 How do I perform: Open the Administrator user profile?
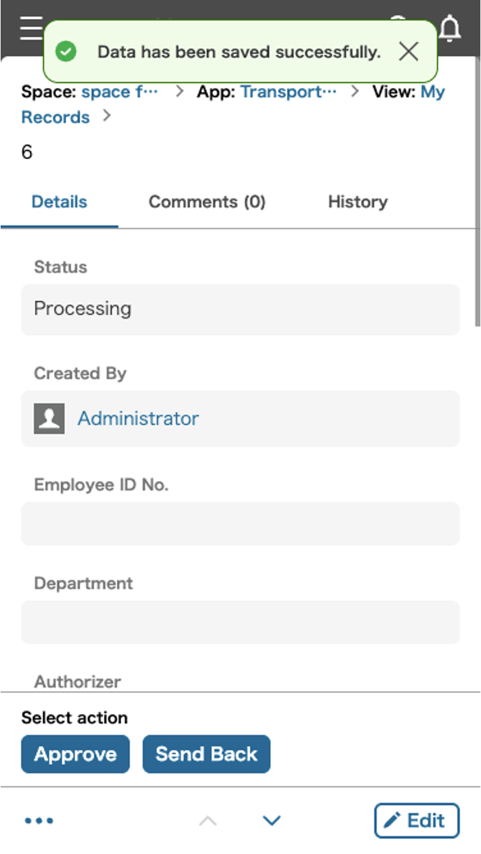[137, 418]
